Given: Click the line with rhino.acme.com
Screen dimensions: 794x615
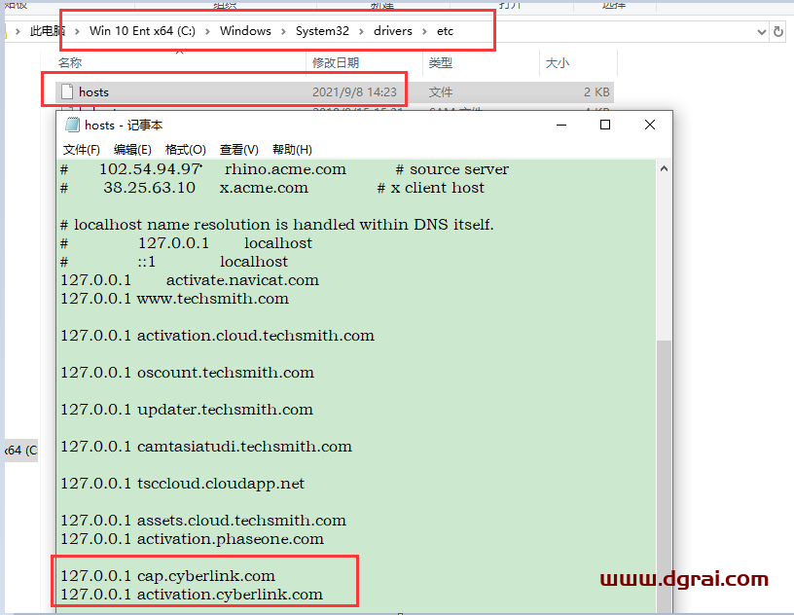Looking at the screenshot, I should pos(284,169).
